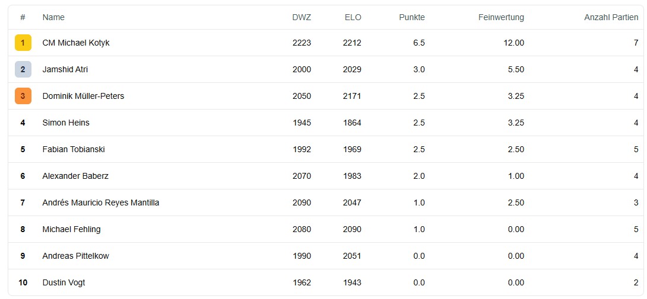Click the orange rank 3 badge
Image resolution: width=647 pixels, height=299 pixels.
point(23,96)
